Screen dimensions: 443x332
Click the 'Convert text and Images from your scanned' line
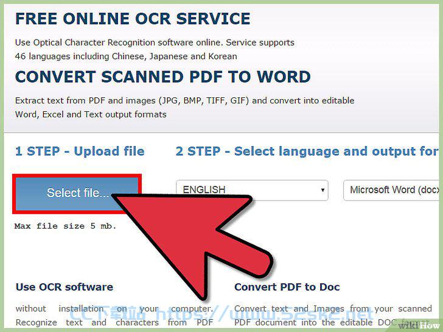[x=333, y=309]
